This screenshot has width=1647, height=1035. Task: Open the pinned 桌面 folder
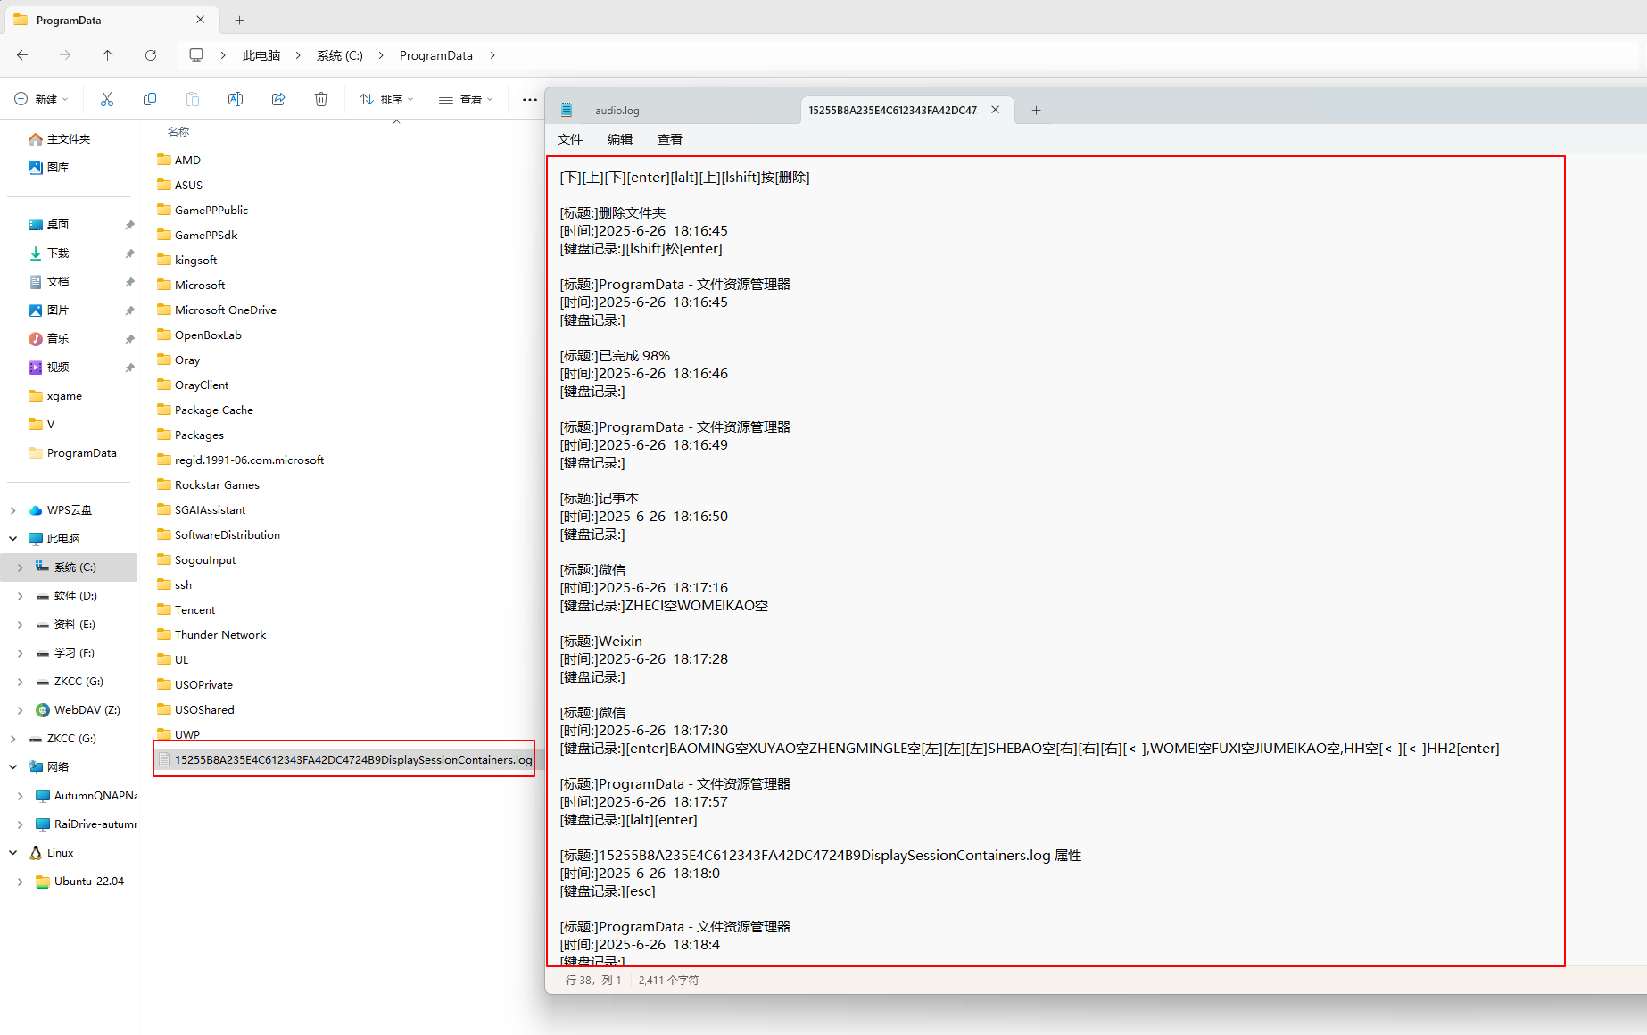click(49, 225)
